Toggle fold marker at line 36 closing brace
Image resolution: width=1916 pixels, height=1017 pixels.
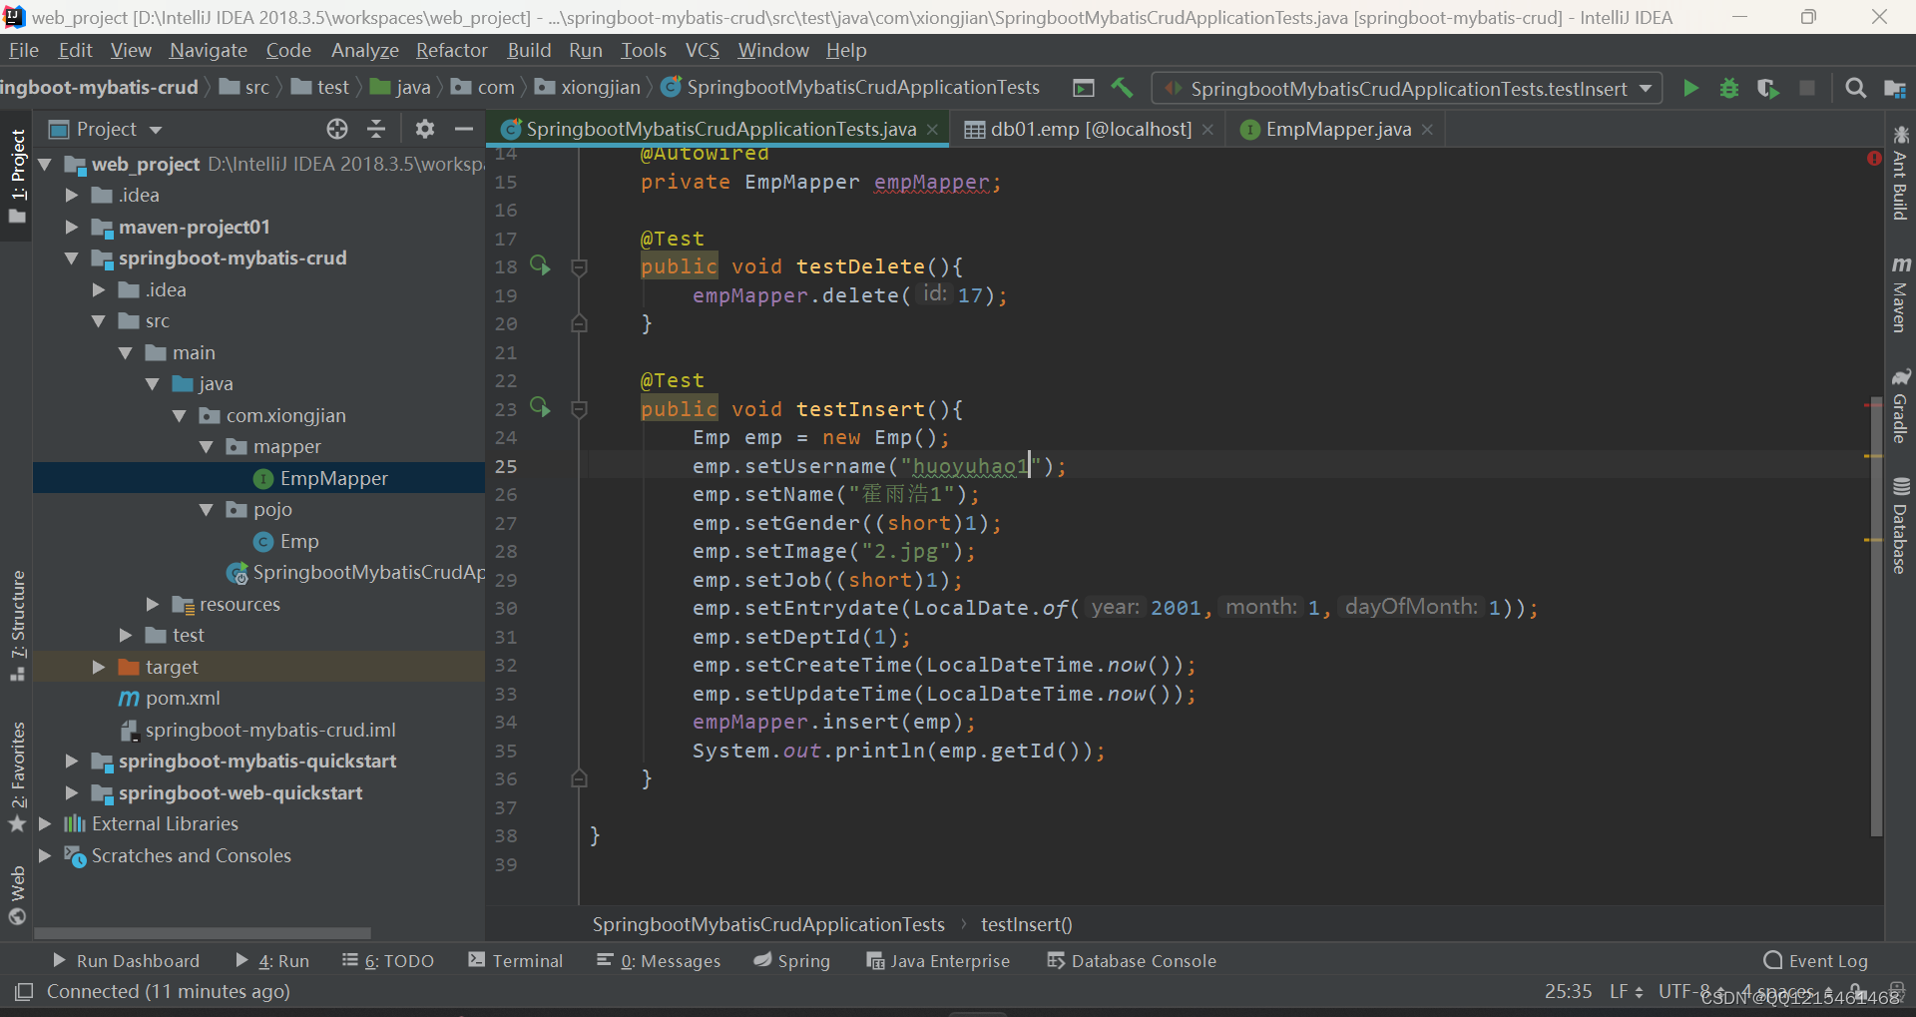click(x=579, y=778)
